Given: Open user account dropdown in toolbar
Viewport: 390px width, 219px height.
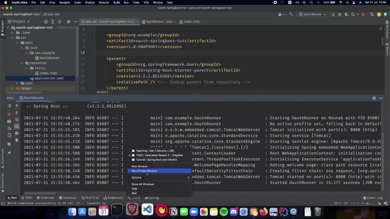Looking at the screenshot, I should coord(281,15).
